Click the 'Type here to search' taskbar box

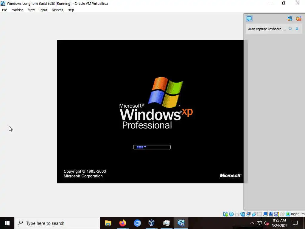(x=57, y=223)
